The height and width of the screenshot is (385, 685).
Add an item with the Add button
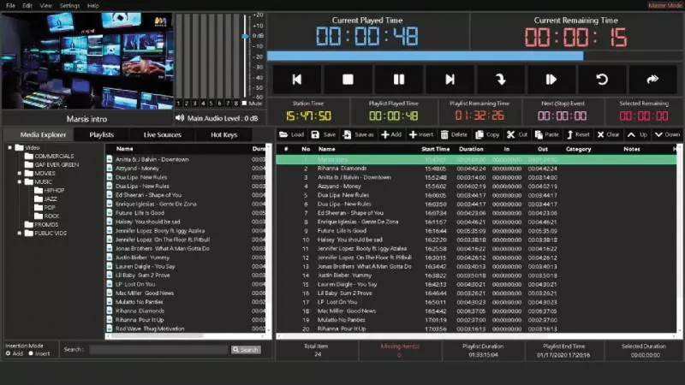[391, 135]
